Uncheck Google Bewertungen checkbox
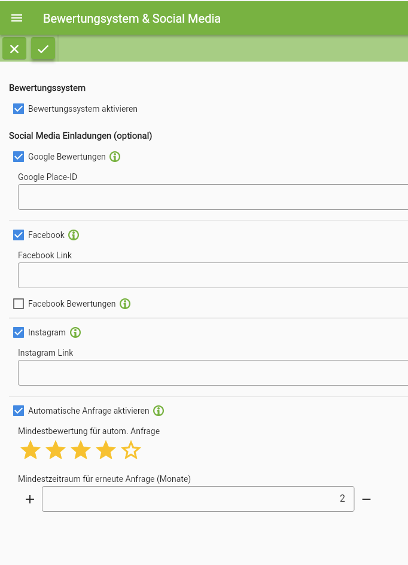Image resolution: width=408 pixels, height=565 pixels. pyautogui.click(x=19, y=157)
